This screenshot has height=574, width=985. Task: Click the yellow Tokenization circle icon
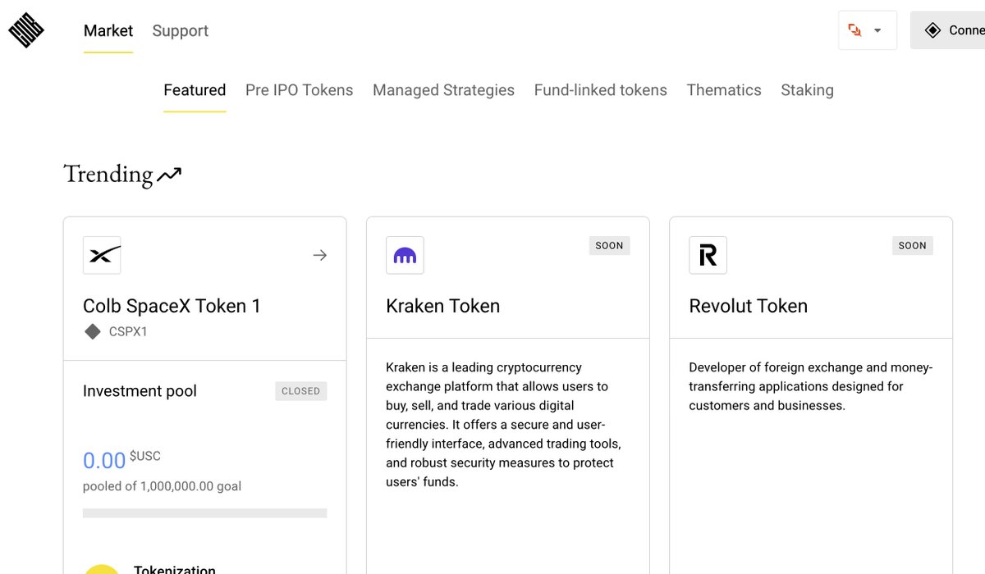click(103, 567)
